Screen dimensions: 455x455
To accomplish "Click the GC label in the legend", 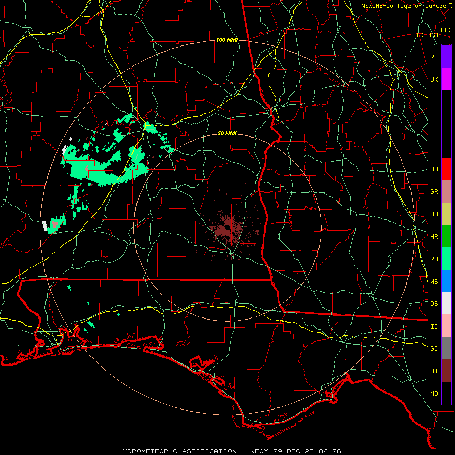I will 434,349.
